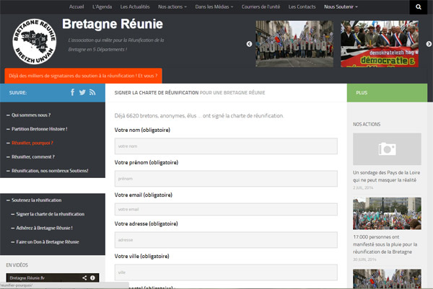
Task: Open Partition Bretonne Histoire ! link
Action: point(40,129)
